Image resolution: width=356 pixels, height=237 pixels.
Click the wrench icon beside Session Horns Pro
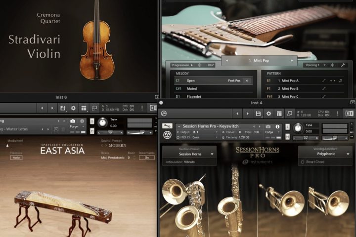[168, 126]
